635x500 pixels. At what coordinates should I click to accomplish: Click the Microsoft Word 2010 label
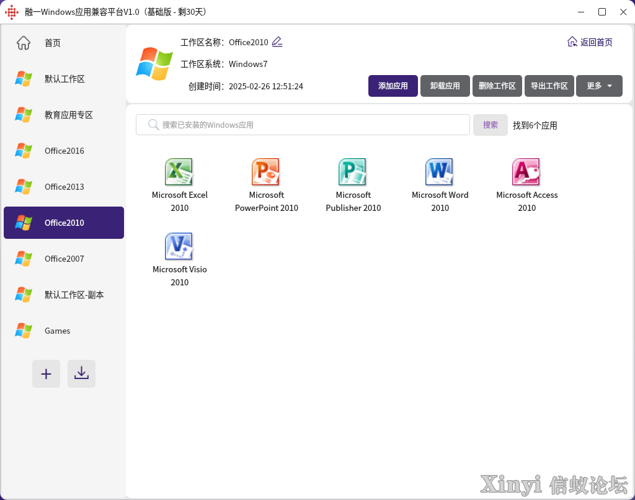[440, 202]
